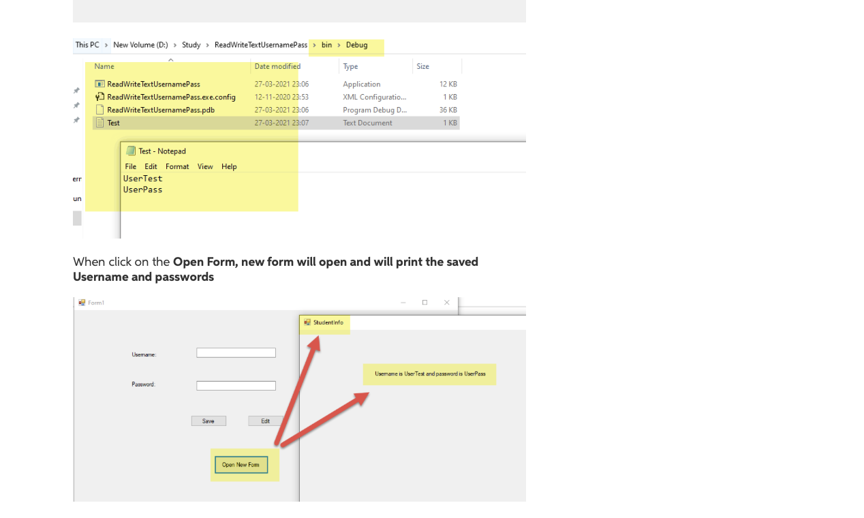Select the ReadWriteTextUsernamePass.exe.config file name
864x518 pixels.
(x=172, y=97)
